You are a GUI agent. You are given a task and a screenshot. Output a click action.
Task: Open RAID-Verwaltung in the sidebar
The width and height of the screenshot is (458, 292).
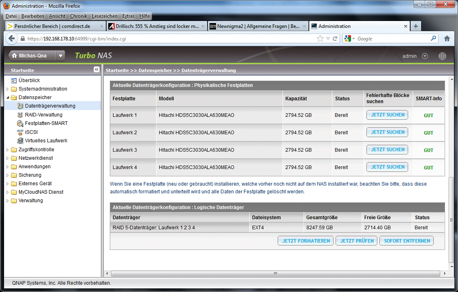pyautogui.click(x=43, y=115)
